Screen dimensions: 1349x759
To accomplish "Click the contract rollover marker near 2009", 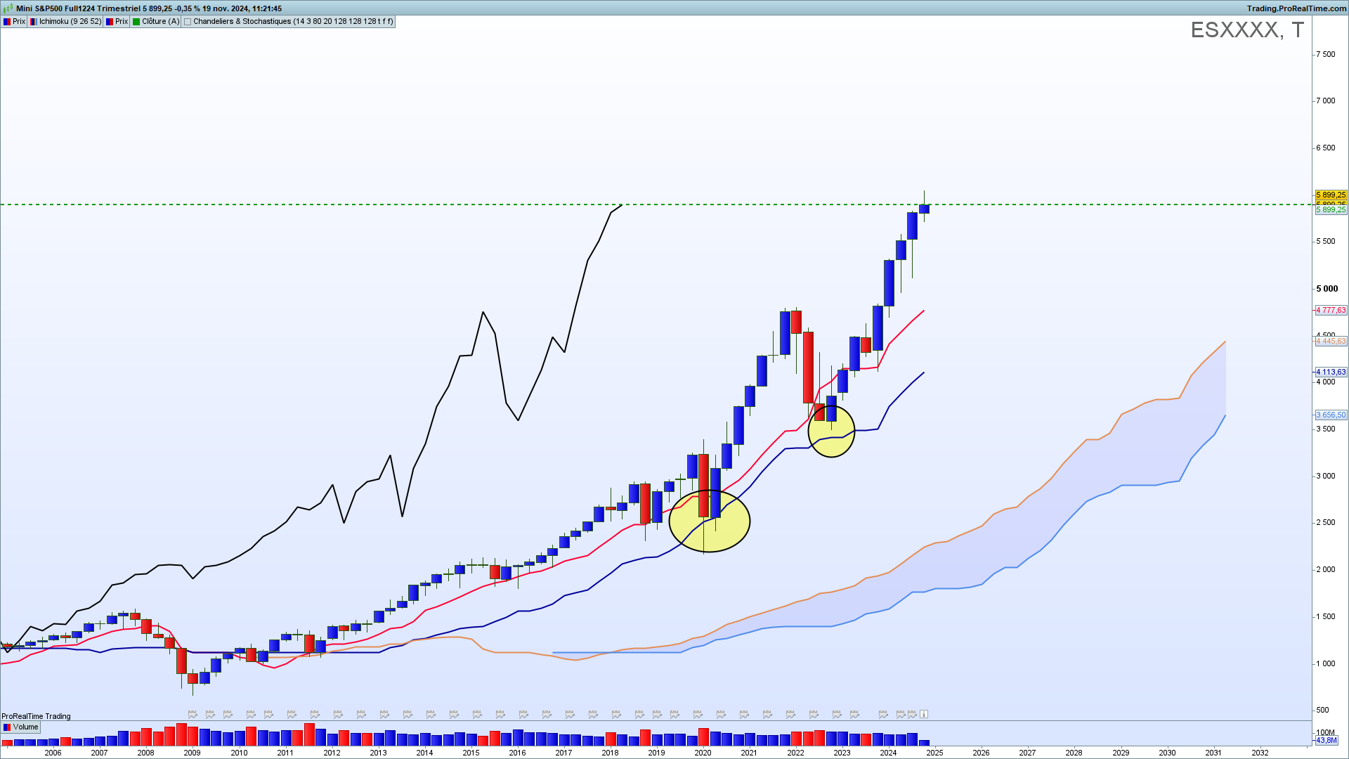I will [193, 714].
